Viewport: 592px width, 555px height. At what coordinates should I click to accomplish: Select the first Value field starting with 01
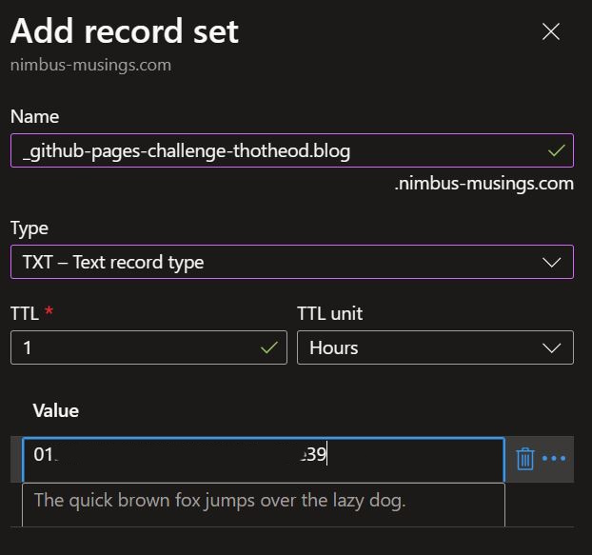pyautogui.click(x=263, y=455)
